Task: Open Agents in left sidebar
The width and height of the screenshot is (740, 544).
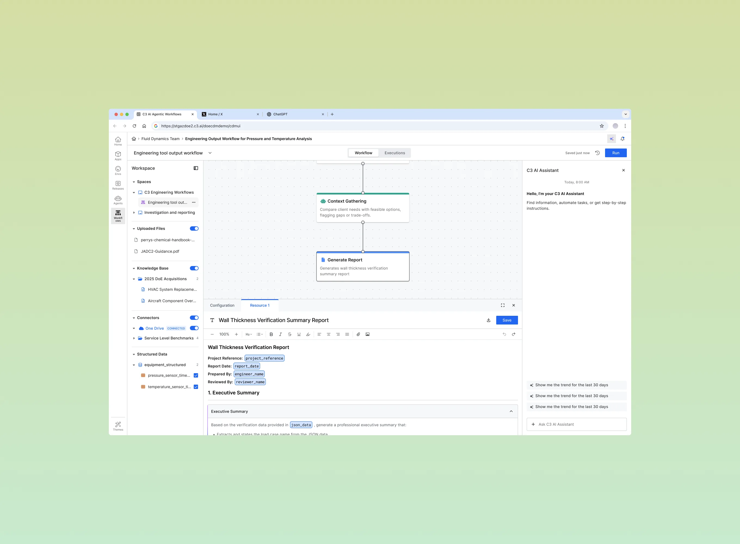Action: (118, 200)
